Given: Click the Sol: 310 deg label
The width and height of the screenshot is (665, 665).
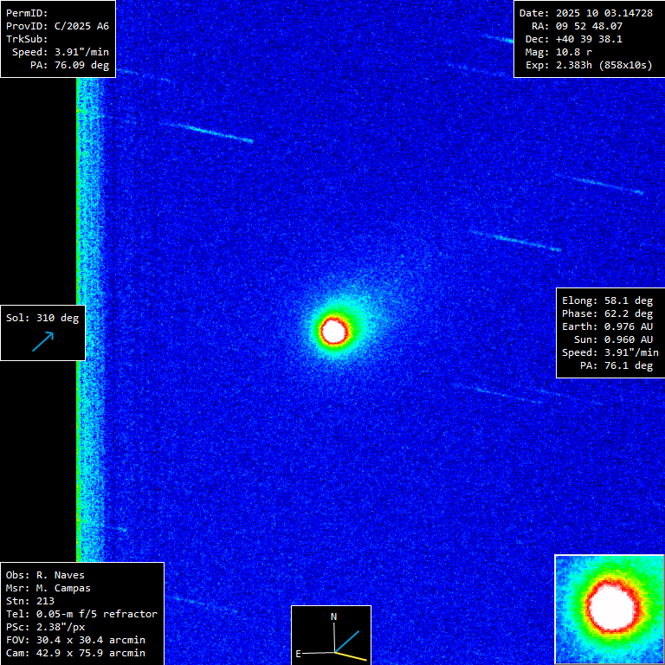Looking at the screenshot, I should pos(42,318).
